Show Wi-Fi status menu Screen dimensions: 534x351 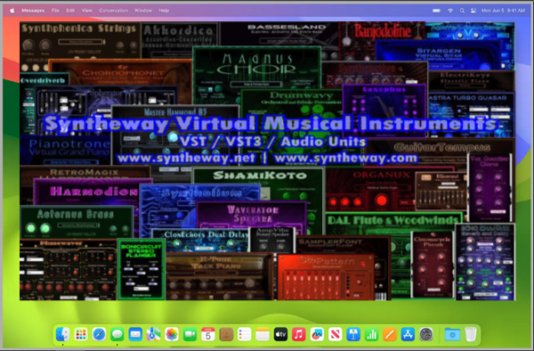pos(450,11)
